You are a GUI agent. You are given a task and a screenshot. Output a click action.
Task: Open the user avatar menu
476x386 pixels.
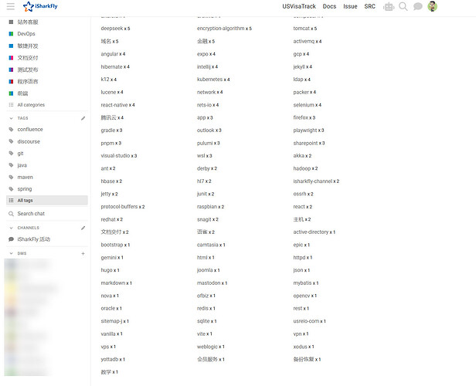(x=432, y=6)
